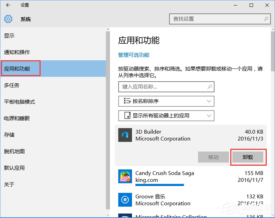Screen dimensions: 275x218
Task: Click the 移动 button for 3D Builder
Action: click(213, 157)
